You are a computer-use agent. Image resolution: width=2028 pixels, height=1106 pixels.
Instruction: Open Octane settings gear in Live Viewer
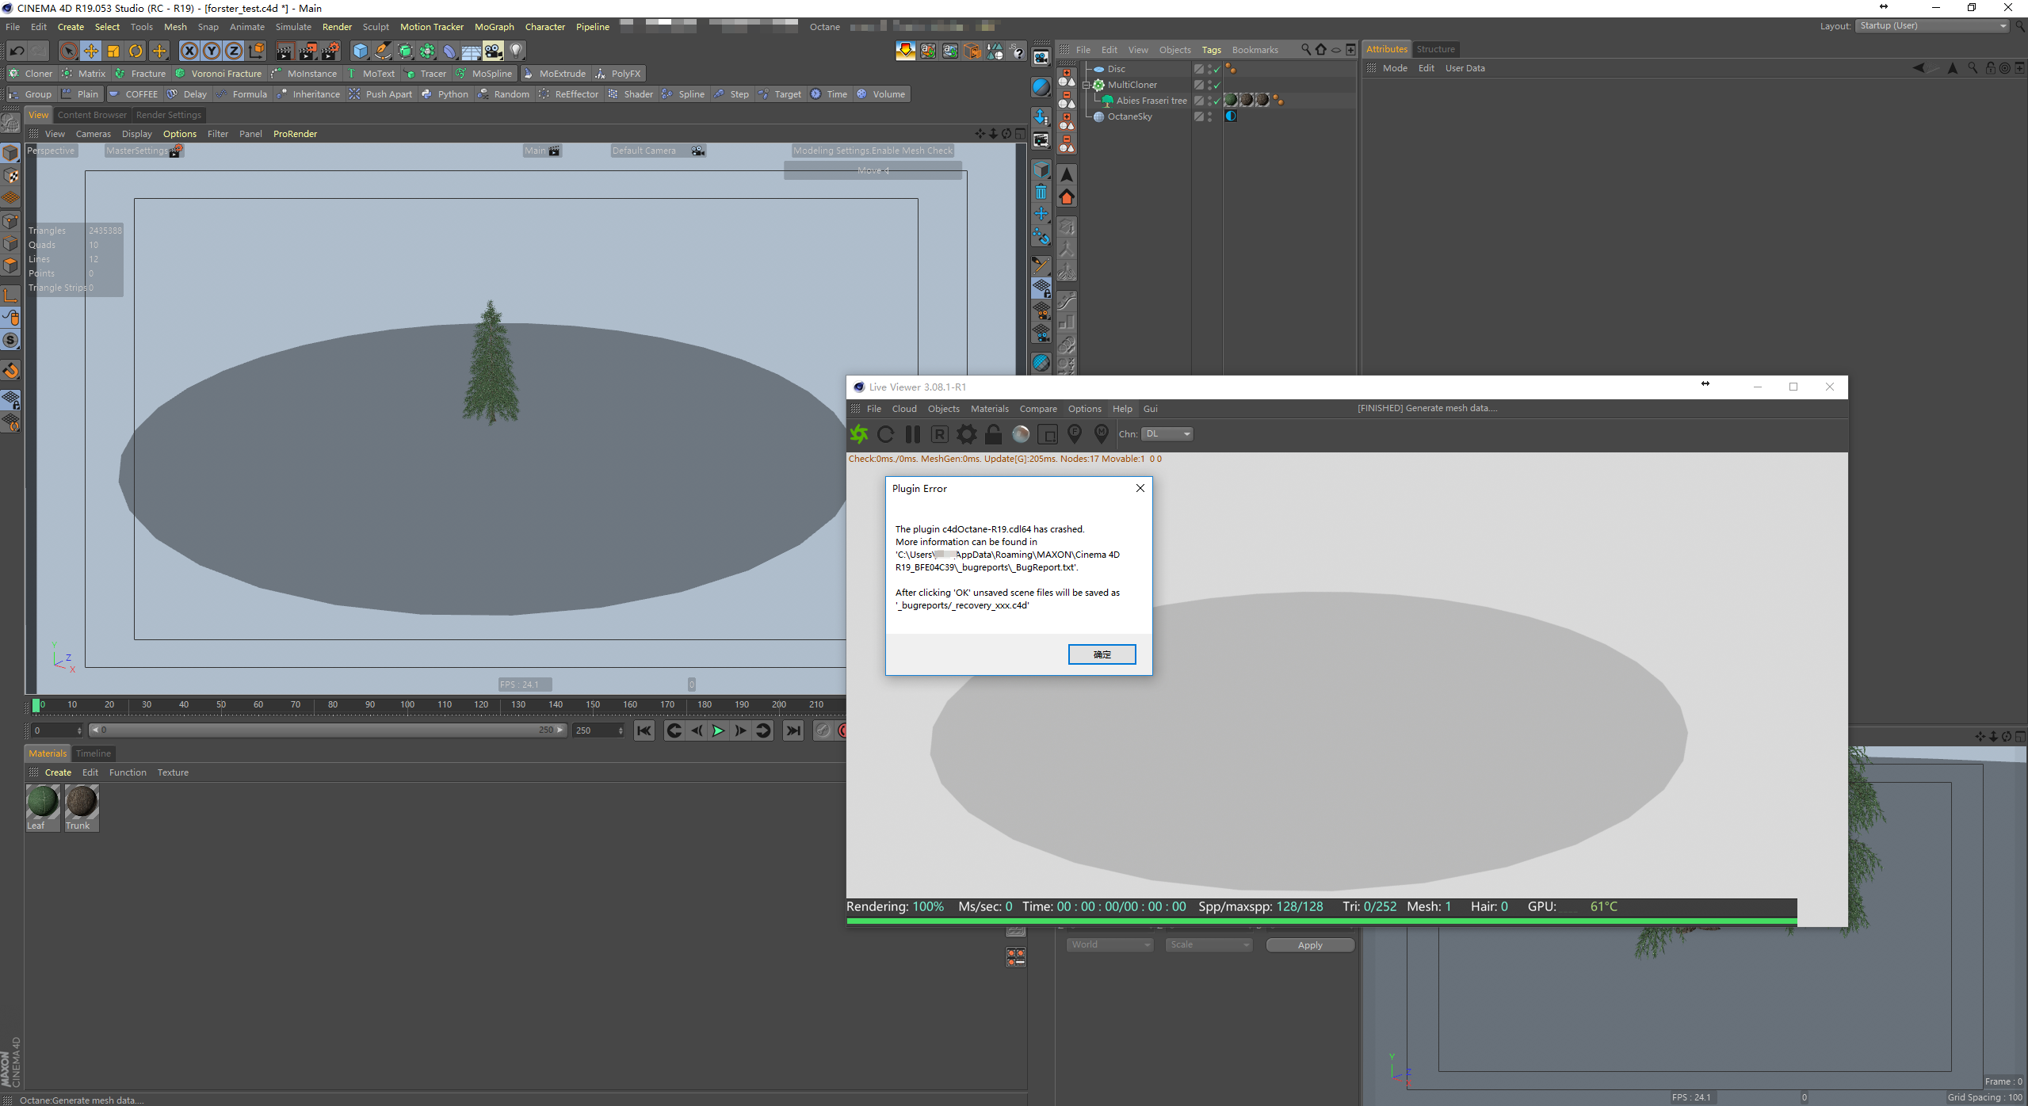966,434
